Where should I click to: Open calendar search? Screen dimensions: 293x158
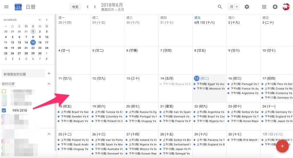220,7
